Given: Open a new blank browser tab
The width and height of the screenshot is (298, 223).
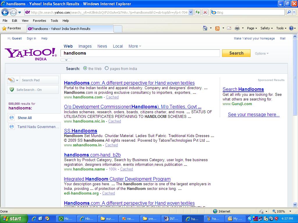Looking at the screenshot, I should point(118,29).
